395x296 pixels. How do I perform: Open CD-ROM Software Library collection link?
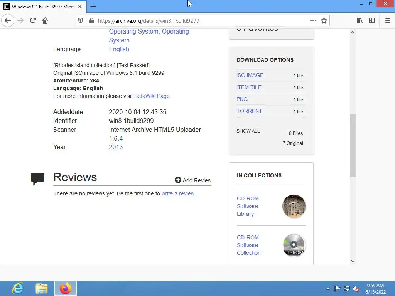pos(248,206)
